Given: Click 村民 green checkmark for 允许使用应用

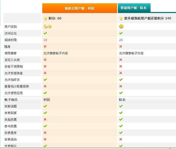Looking at the screenshot, I should click(x=45, y=93).
